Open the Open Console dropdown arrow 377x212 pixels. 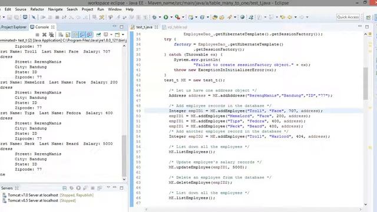click(x=123, y=35)
